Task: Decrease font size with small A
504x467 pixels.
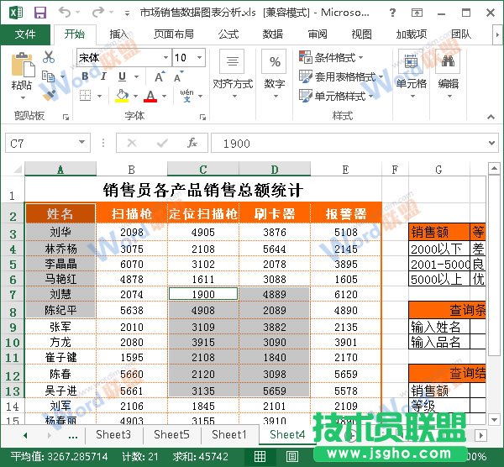Action: (x=178, y=76)
